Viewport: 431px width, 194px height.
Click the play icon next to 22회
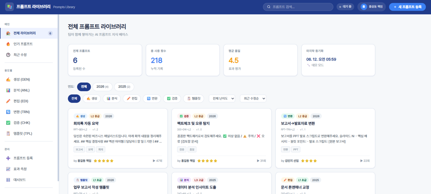tap(362, 161)
